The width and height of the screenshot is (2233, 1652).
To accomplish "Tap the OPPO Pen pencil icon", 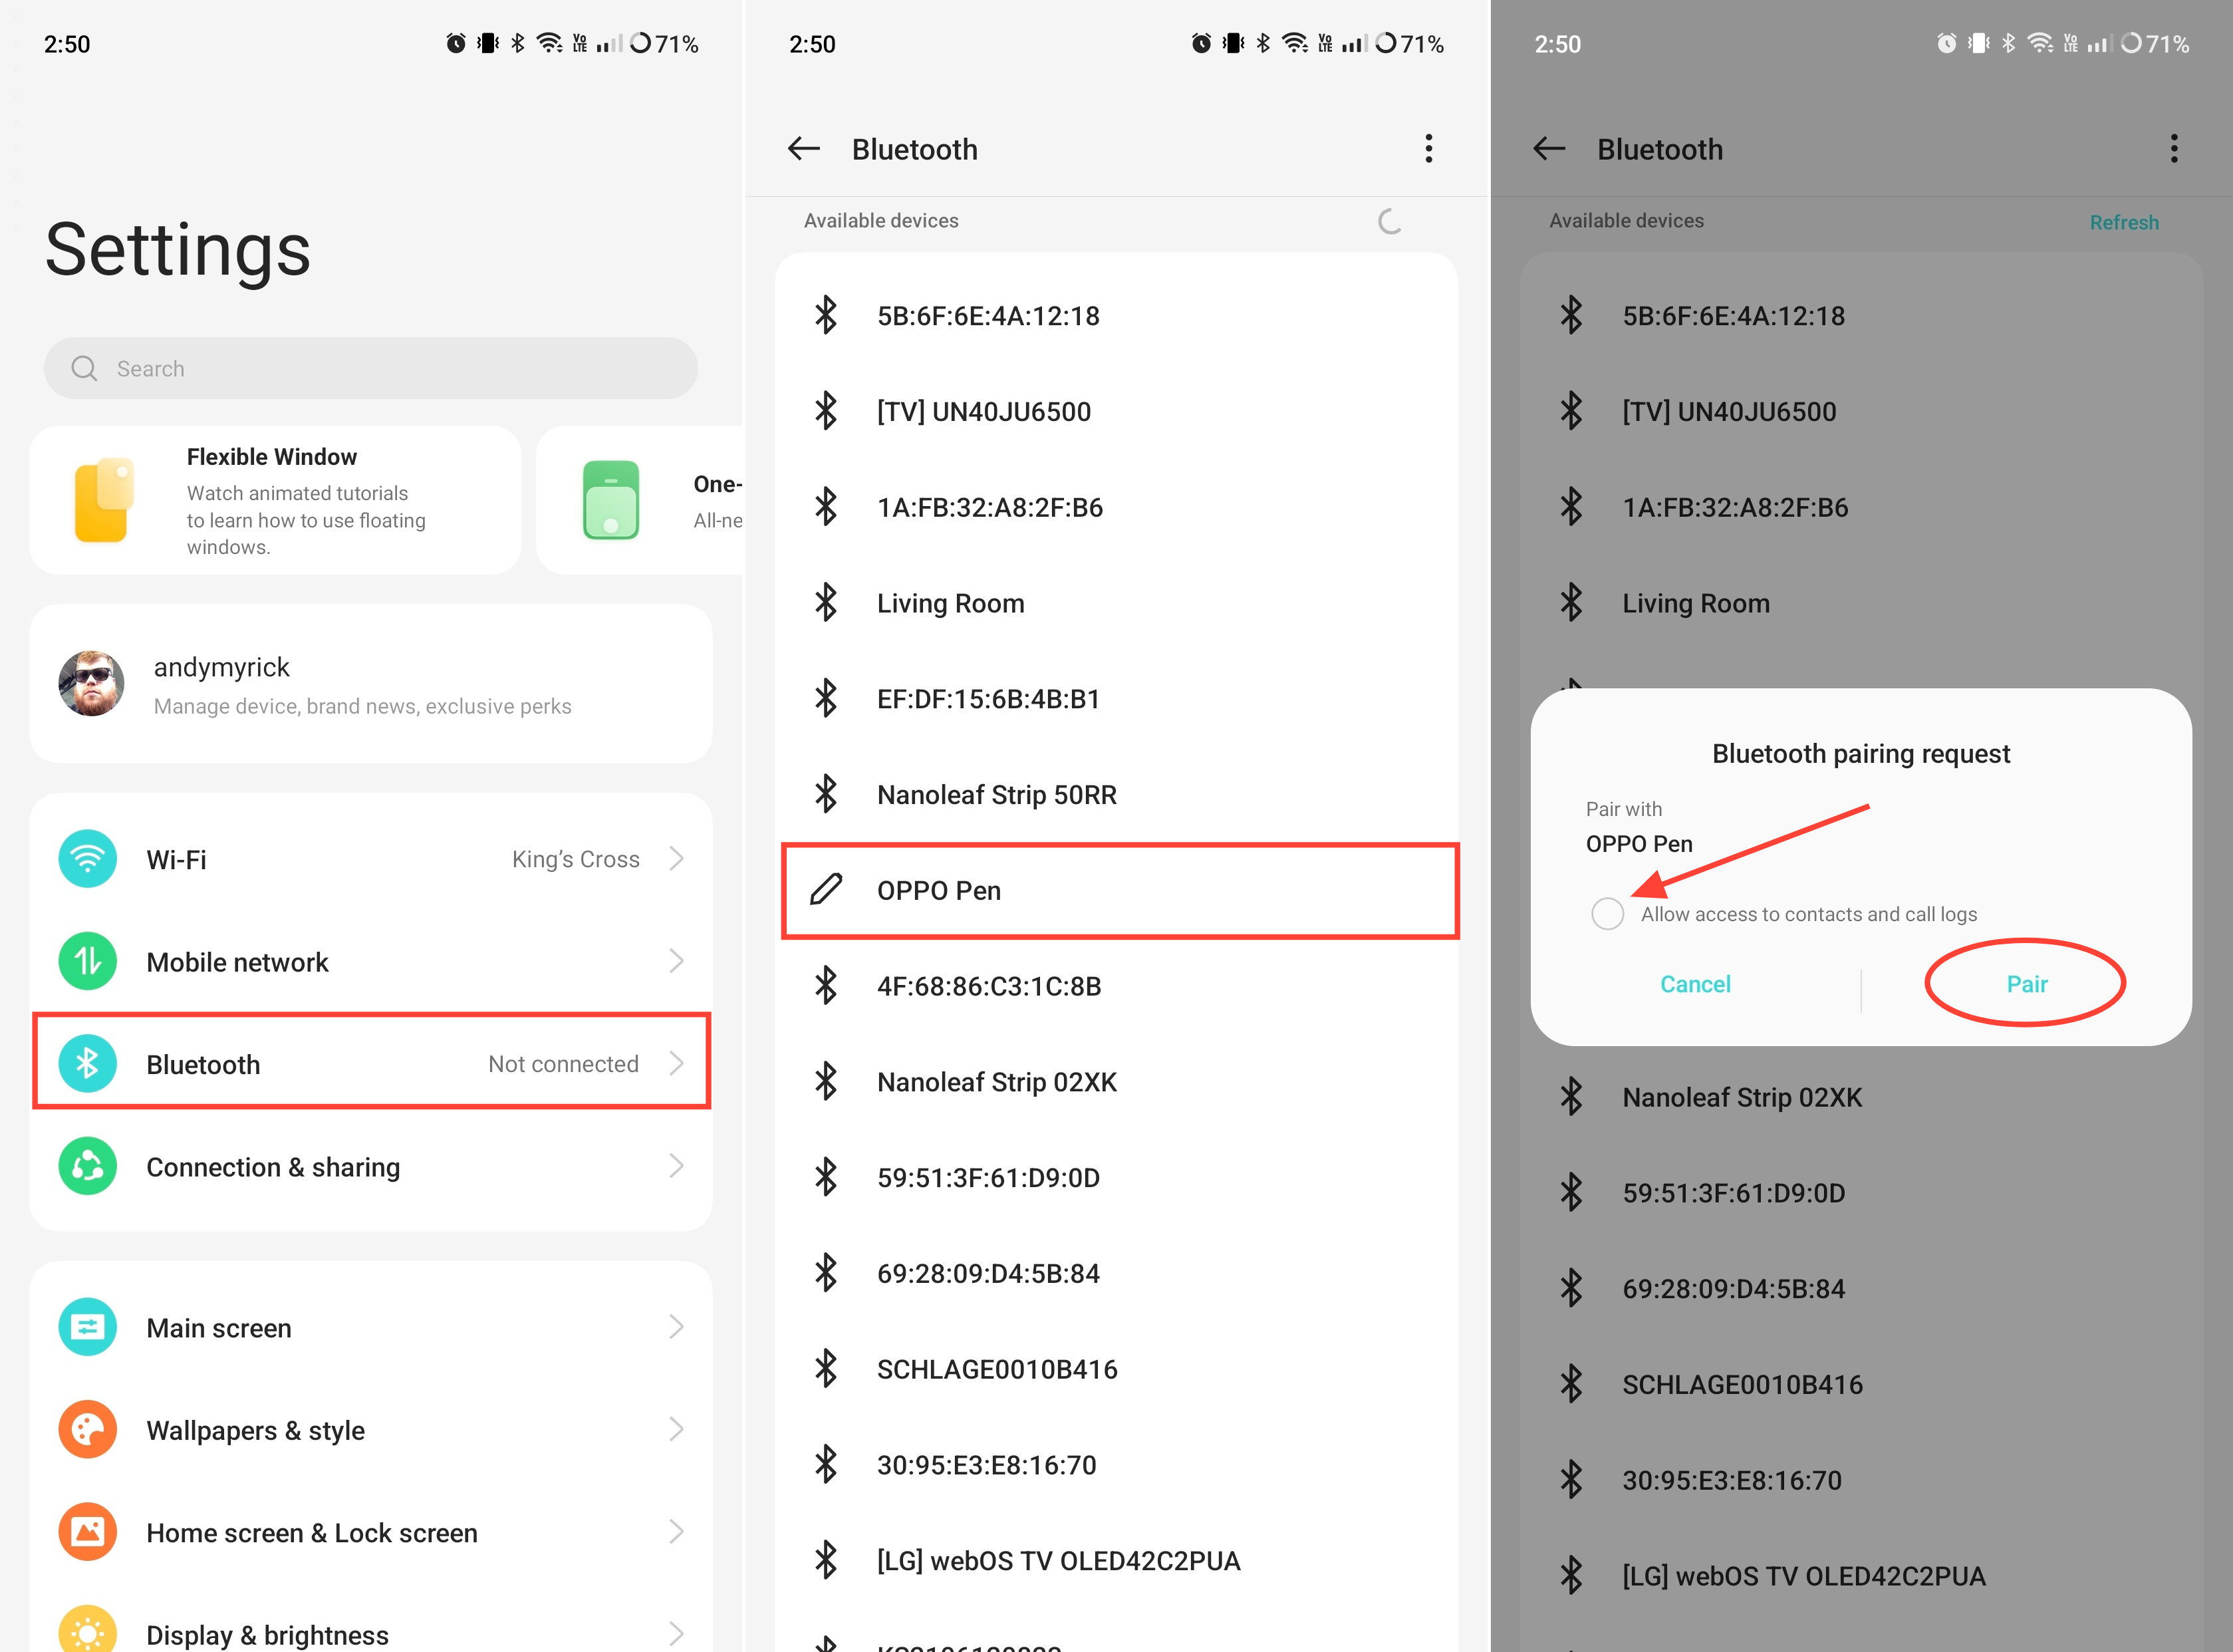I will 826,890.
